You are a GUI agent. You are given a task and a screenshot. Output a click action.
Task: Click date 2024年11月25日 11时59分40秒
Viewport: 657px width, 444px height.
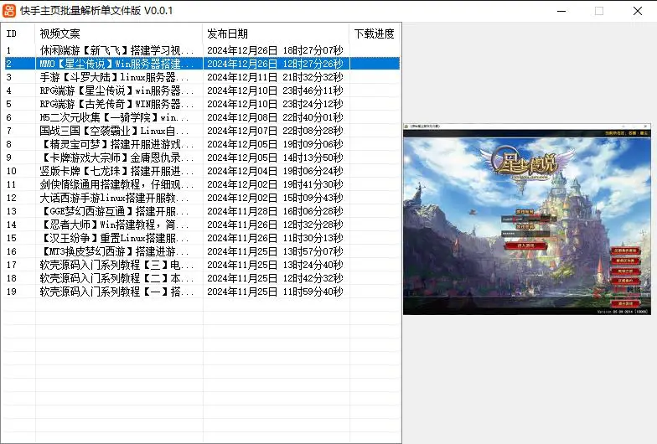pos(275,292)
